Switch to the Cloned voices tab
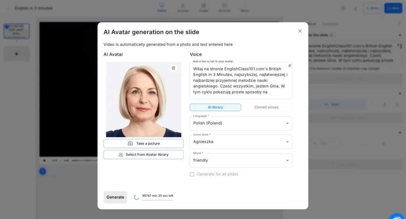Image resolution: width=406 pixels, height=219 pixels. (266, 107)
